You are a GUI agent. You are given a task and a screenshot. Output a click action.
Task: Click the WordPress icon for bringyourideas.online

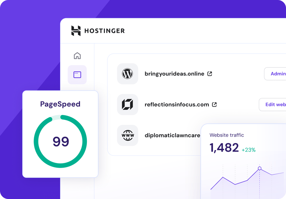pyautogui.click(x=128, y=74)
